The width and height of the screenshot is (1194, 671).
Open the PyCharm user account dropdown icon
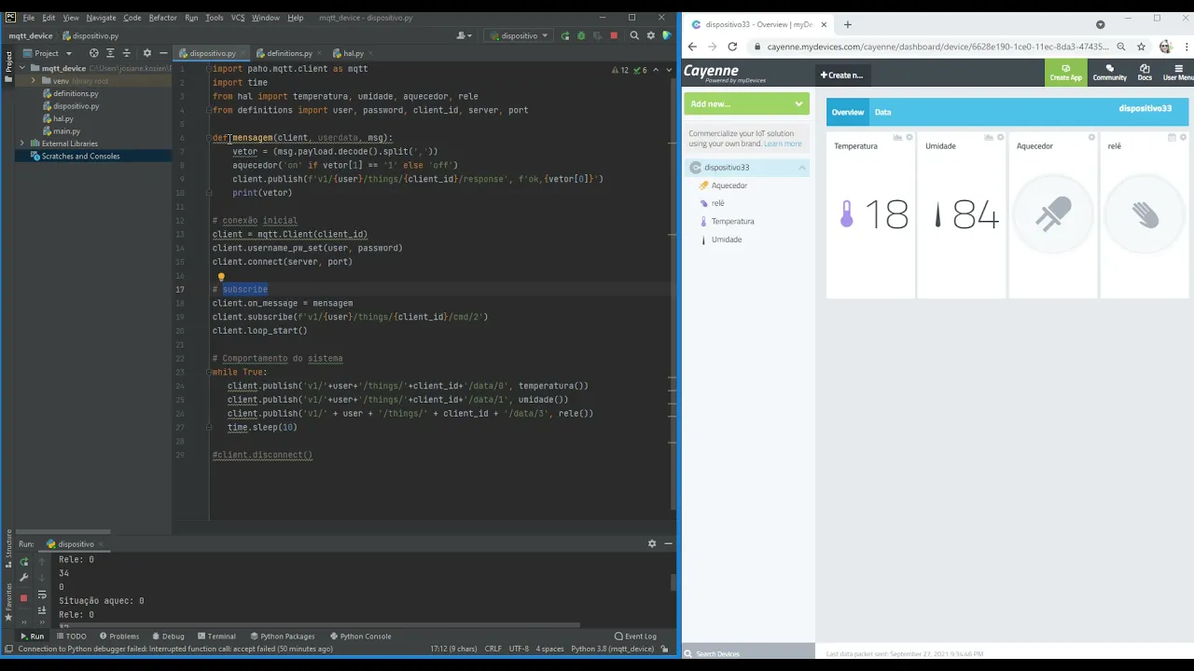463,35
